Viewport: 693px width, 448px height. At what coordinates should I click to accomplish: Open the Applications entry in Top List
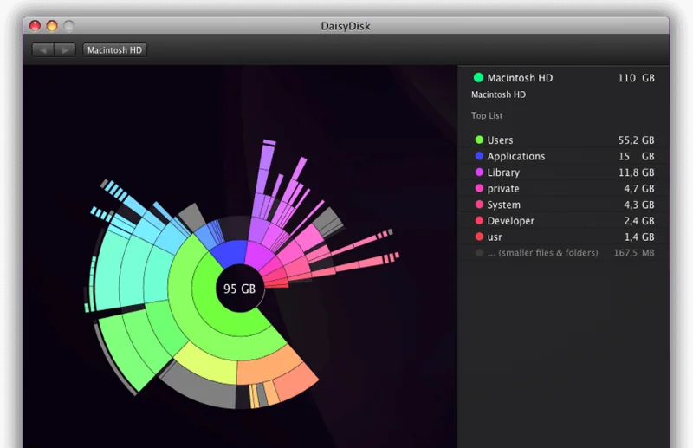[515, 157]
